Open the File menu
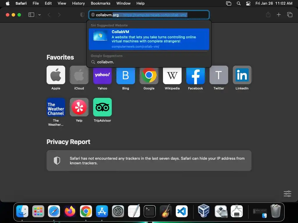 pyautogui.click(x=36, y=3)
